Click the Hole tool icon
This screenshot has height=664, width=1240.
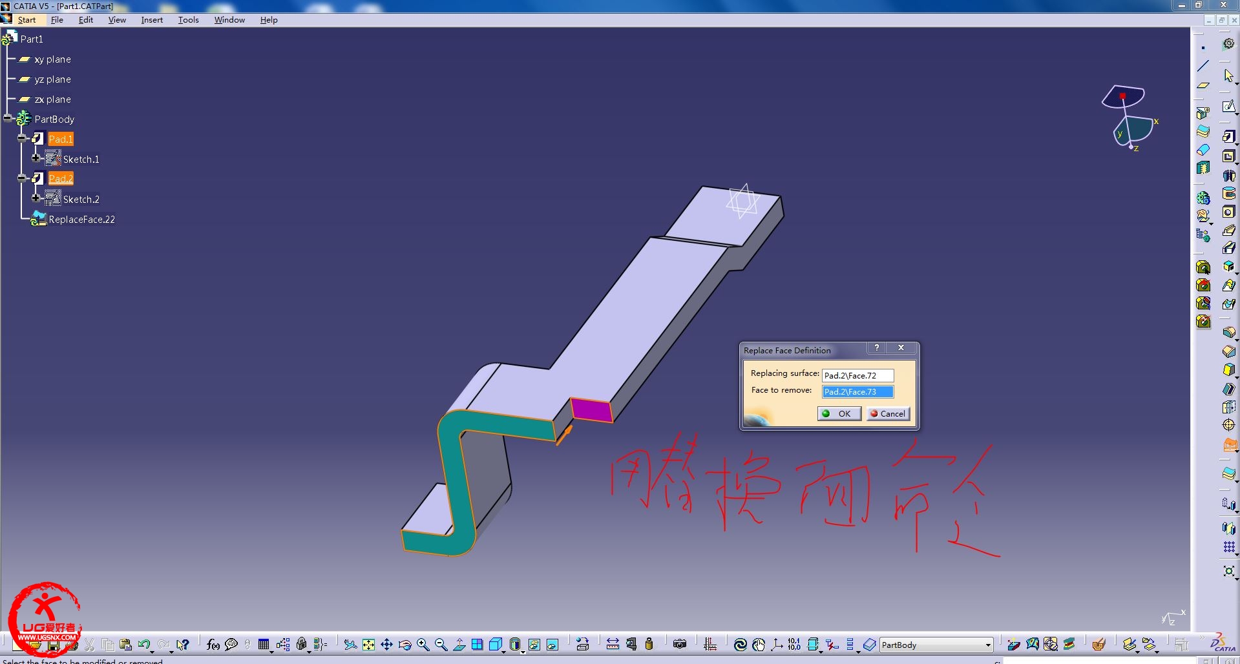click(x=1228, y=212)
